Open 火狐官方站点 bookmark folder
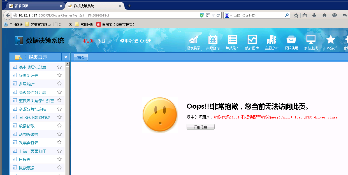The height and width of the screenshot is (175, 348). (x=38, y=24)
